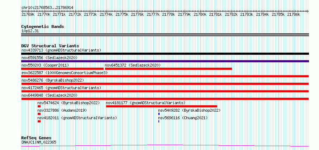Click the RefSeq Genes track title

37,138
